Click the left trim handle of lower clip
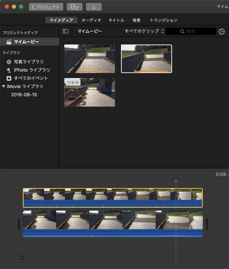229x269 pixels. tap(19, 224)
